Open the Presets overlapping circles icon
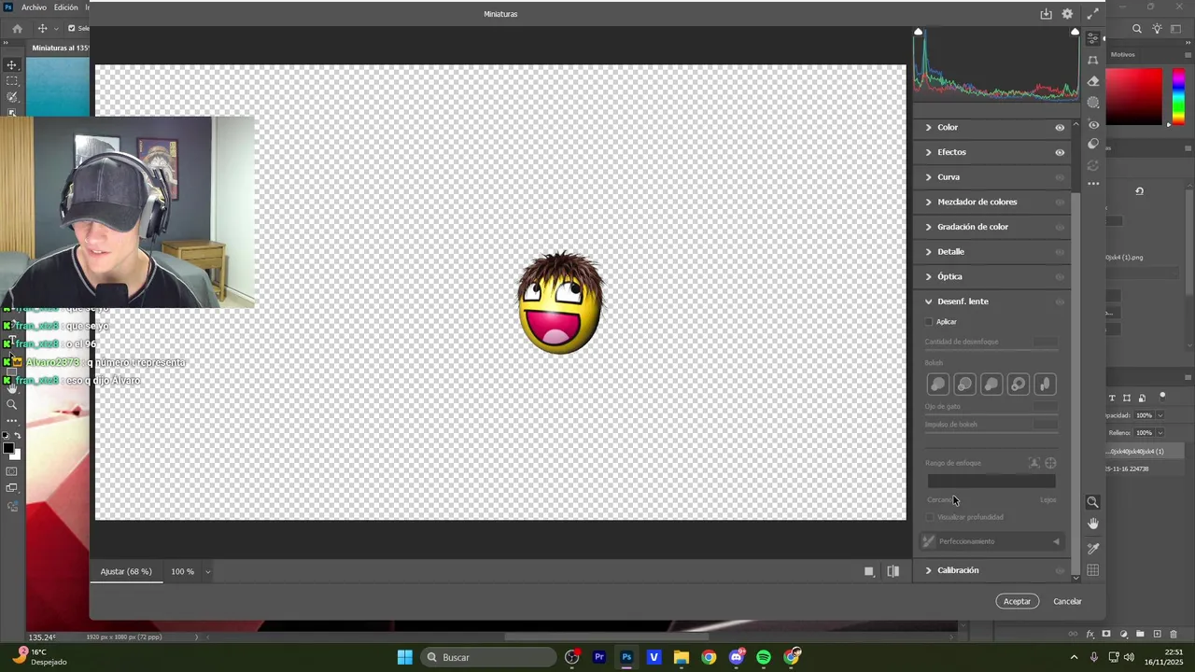Viewport: 1195px width, 672px height. (1093, 145)
